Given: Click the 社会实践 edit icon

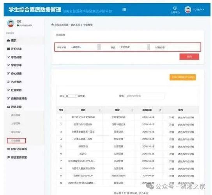Looking at the screenshot, I should [9, 90].
